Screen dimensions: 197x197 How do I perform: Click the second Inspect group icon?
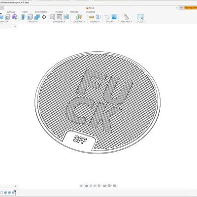(98, 17)
